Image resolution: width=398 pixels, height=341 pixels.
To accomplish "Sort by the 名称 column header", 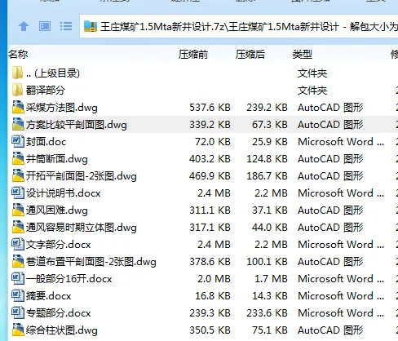I will [18, 55].
